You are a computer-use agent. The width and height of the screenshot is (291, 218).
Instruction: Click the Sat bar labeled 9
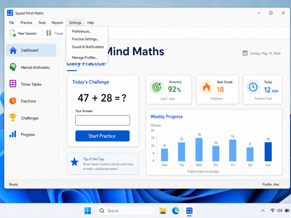pos(250,154)
